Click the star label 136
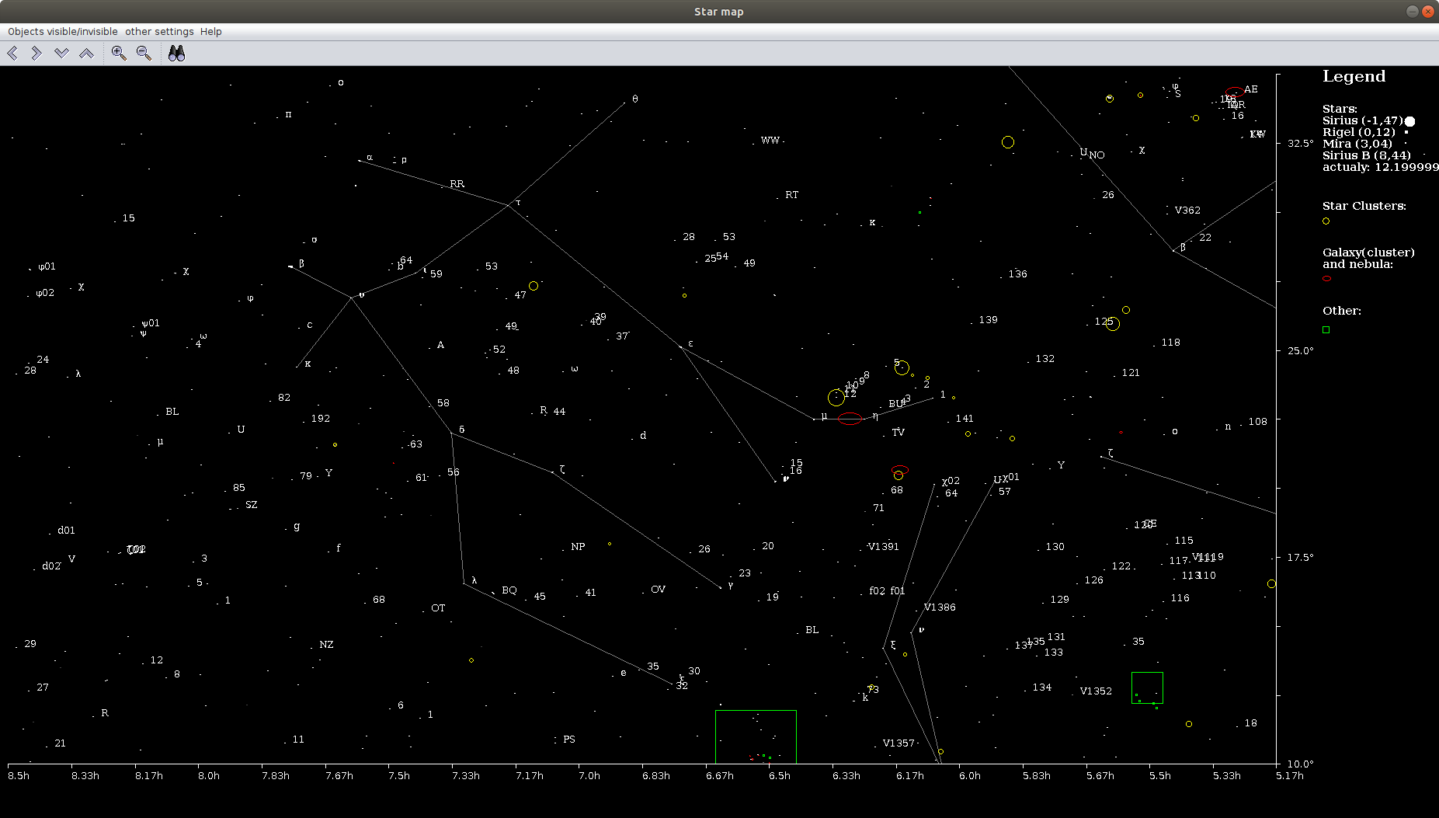This screenshot has height=818, width=1439. (1017, 274)
